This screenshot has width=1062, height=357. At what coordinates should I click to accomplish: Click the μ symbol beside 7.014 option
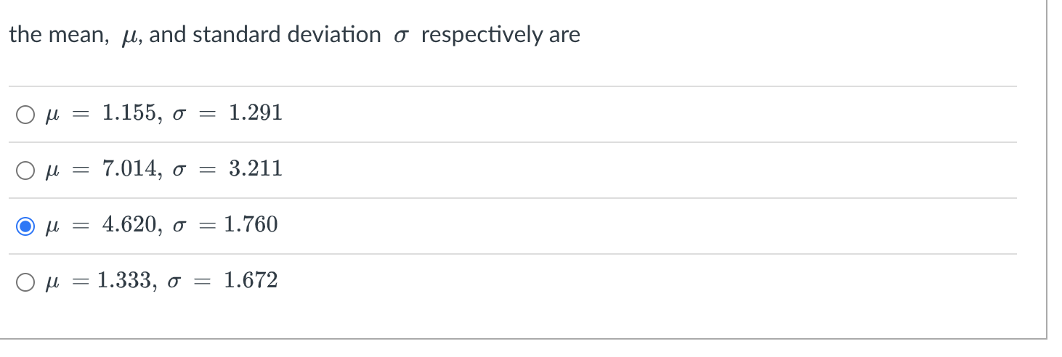(51, 172)
